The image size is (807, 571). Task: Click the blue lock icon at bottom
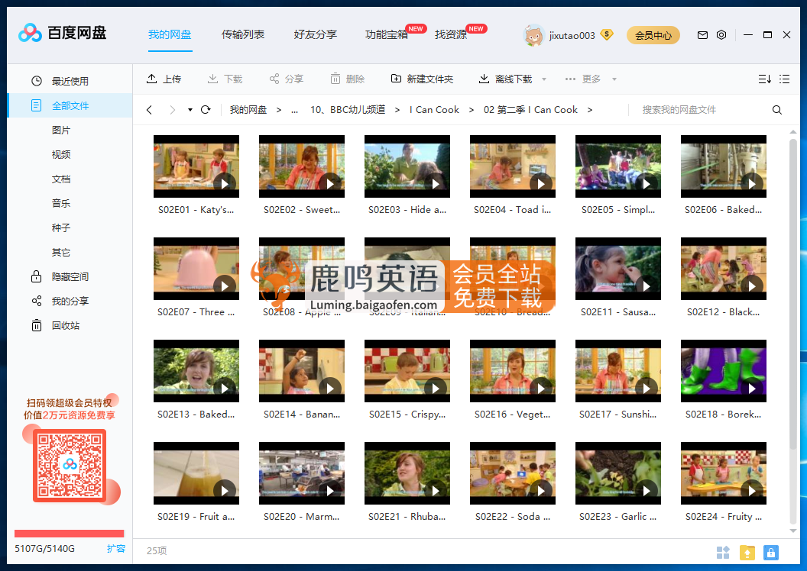pyautogui.click(x=770, y=553)
